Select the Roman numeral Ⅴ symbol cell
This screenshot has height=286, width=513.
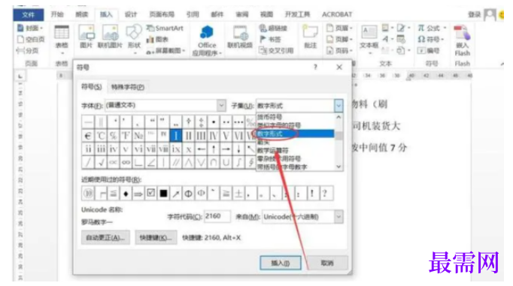[226, 135]
